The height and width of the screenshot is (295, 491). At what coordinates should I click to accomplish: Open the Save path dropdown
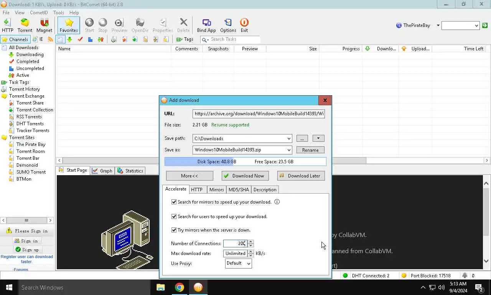pyautogui.click(x=288, y=139)
